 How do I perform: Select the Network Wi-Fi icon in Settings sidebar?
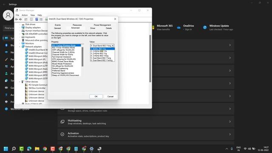click(x=6, y=52)
